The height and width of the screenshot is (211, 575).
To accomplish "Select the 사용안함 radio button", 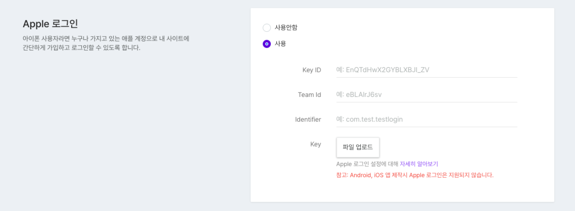I will coord(267,28).
